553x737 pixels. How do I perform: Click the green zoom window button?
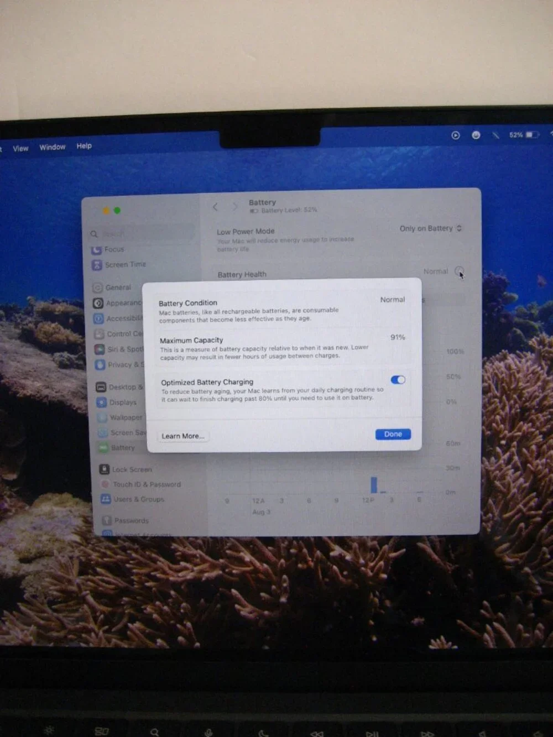coord(117,211)
